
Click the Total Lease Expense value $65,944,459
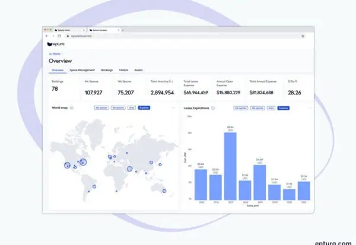tap(196, 93)
